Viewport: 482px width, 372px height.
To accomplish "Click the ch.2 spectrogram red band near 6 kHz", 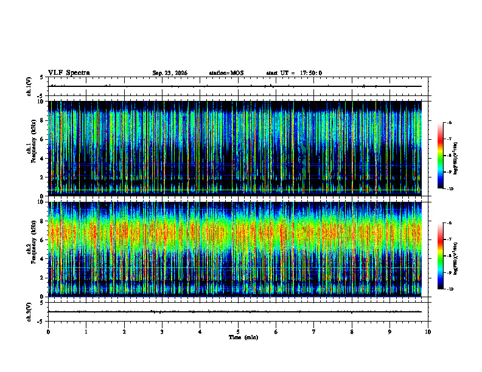I will [x=235, y=233].
